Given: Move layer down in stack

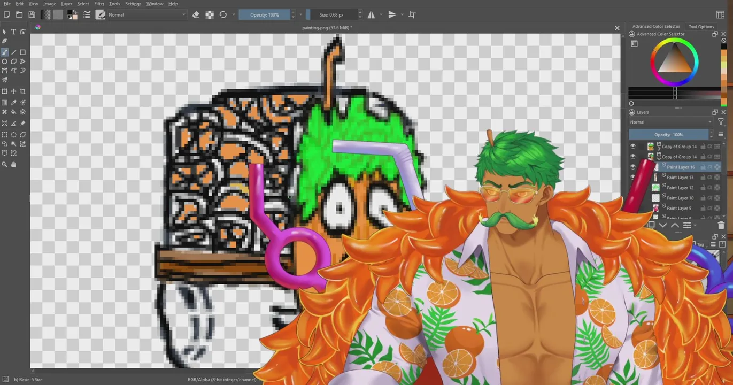Looking at the screenshot, I should click(x=663, y=225).
